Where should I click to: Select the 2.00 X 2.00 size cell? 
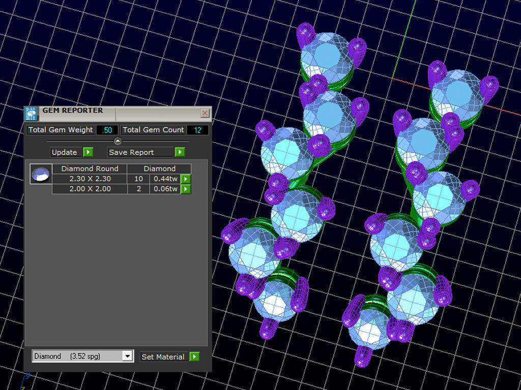90,189
